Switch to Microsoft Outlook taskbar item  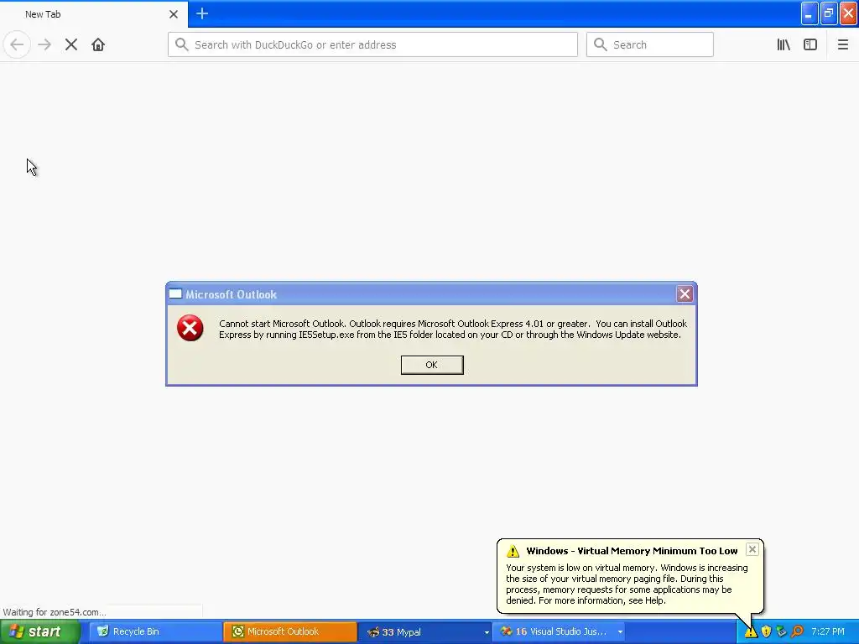[289, 631]
